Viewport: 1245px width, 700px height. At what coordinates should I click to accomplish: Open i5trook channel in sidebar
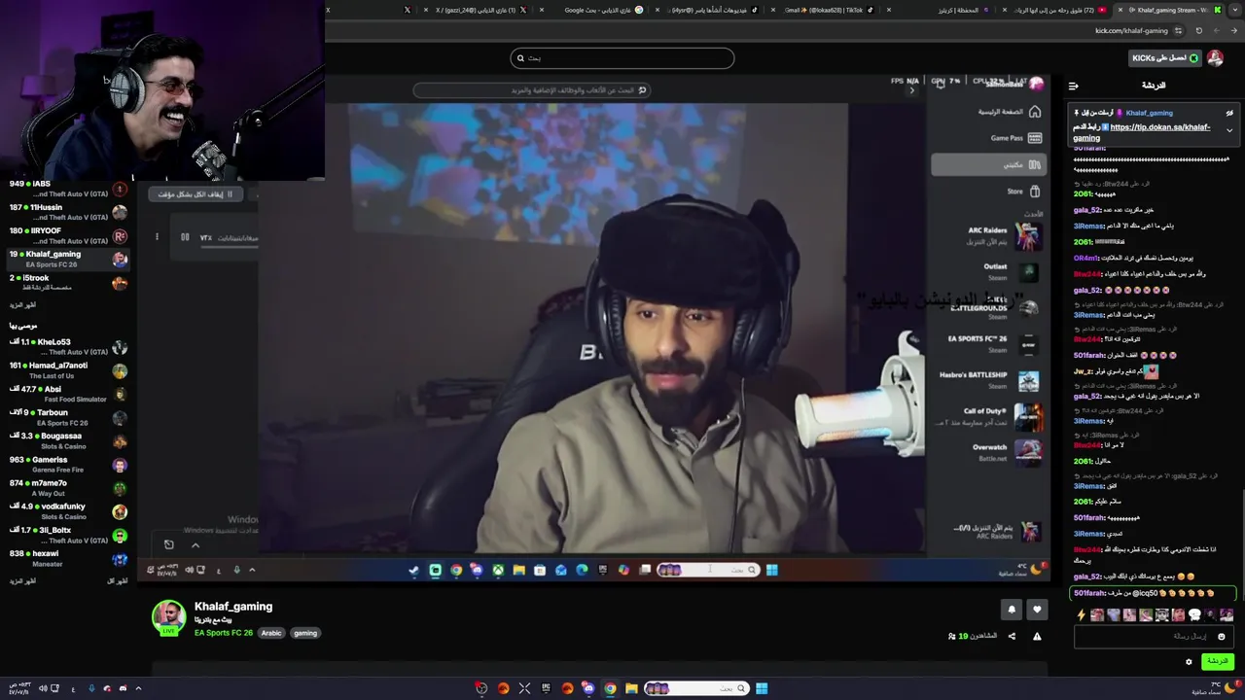(66, 283)
